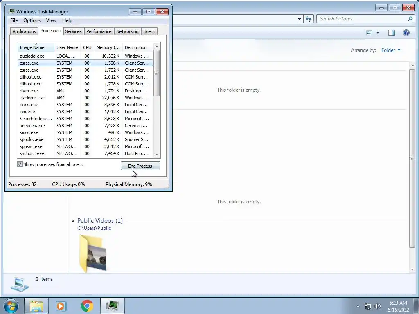
Task: Click process list scroll down arrow
Action: click(x=157, y=154)
